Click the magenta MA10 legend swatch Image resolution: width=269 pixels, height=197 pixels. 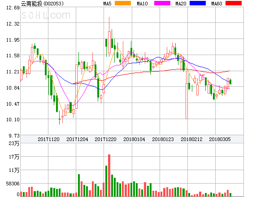[162, 3]
